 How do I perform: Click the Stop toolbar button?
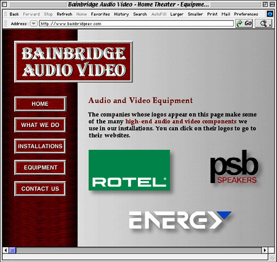[x=48, y=14]
